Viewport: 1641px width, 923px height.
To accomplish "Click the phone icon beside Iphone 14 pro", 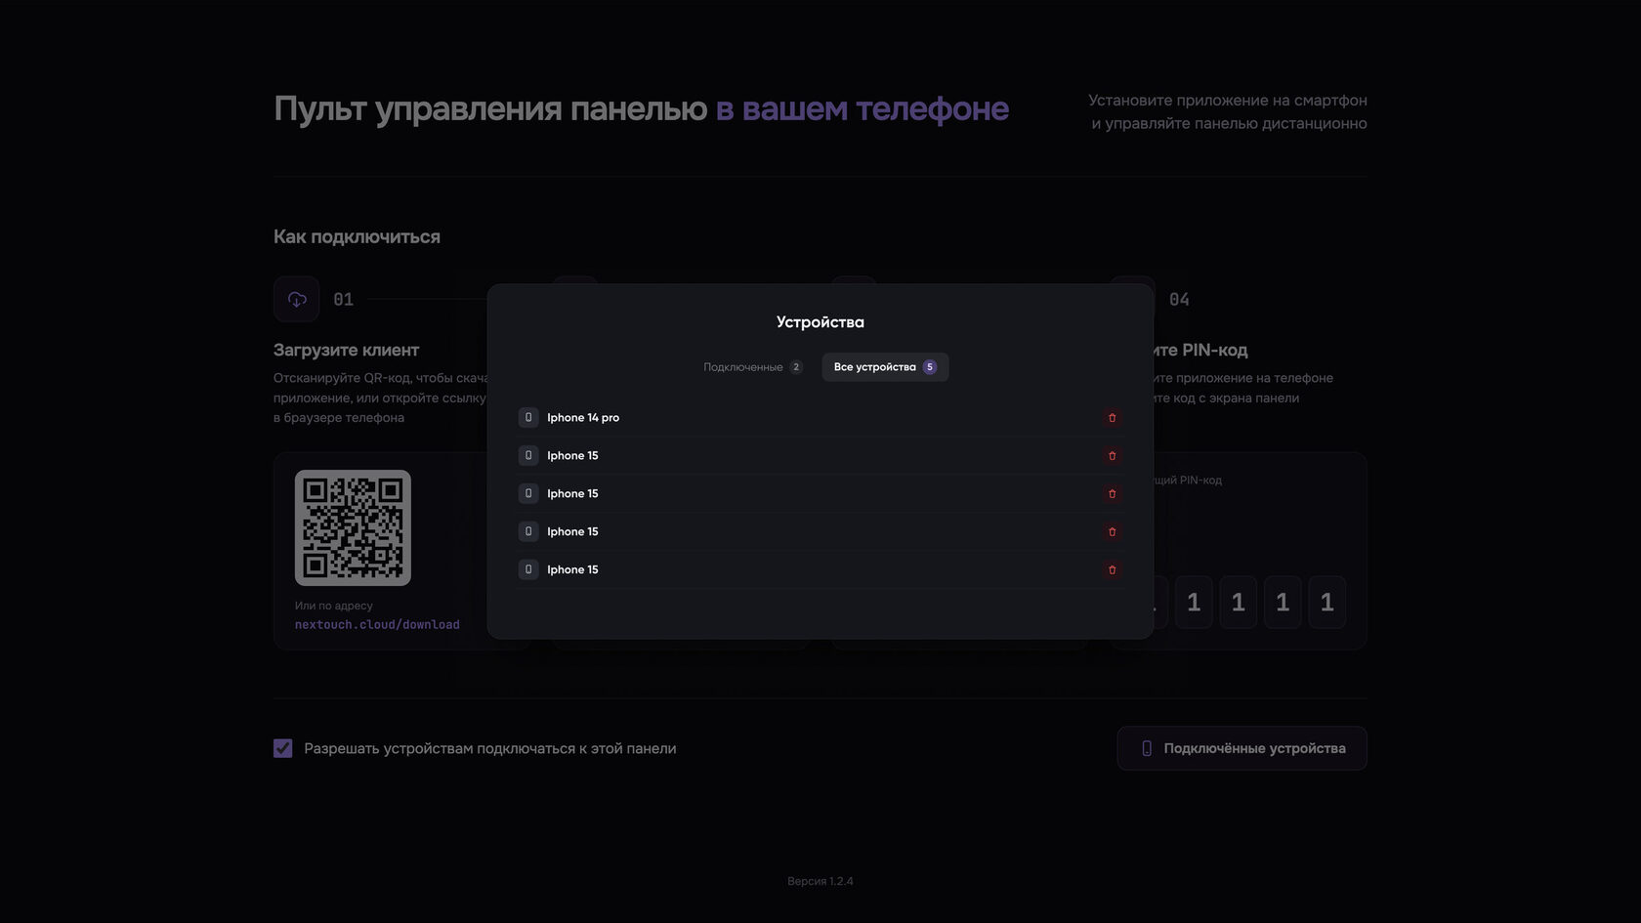I will click(528, 418).
